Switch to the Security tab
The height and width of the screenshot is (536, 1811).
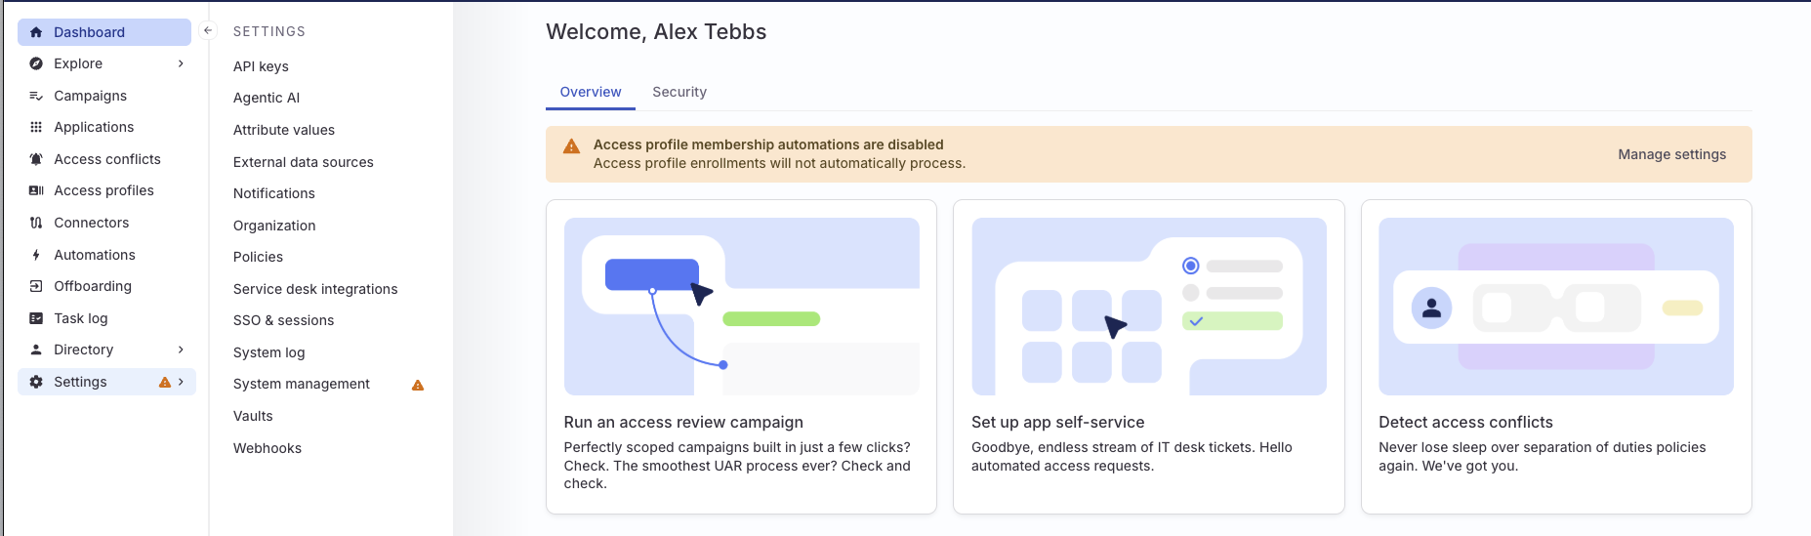point(679,92)
